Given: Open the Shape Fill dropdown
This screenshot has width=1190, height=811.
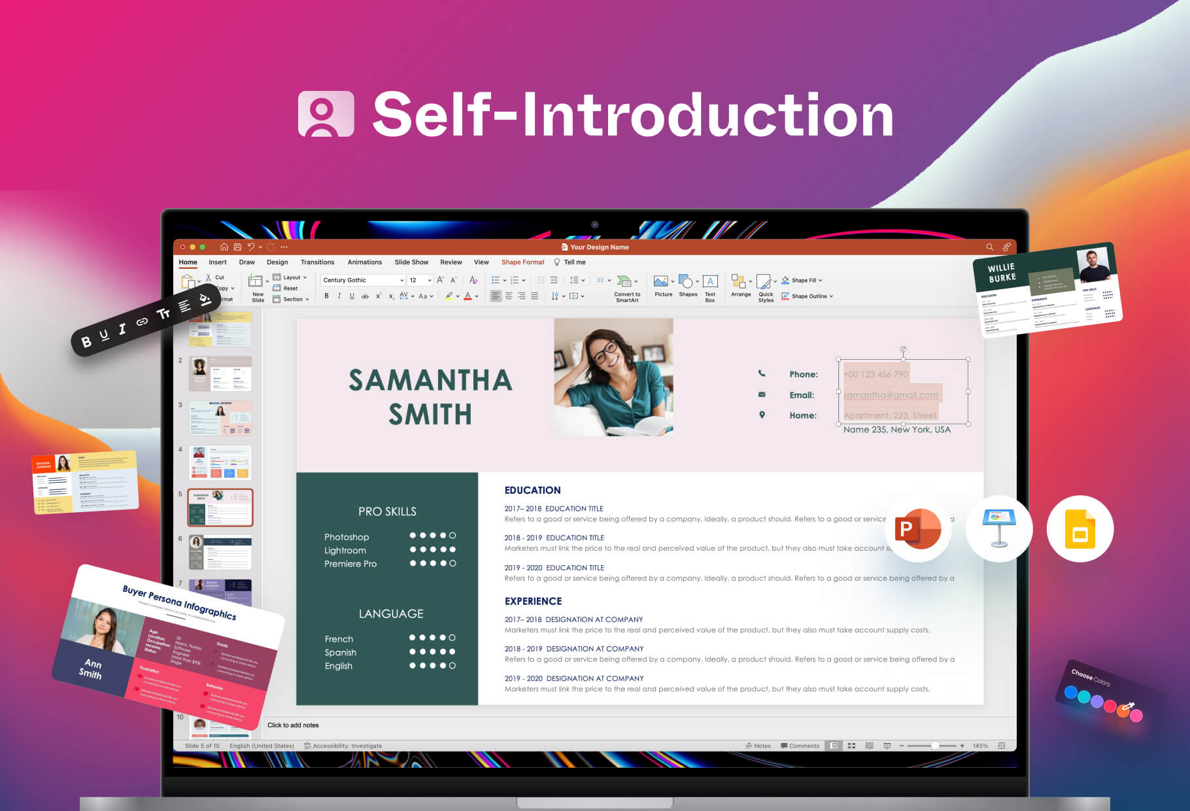Looking at the screenshot, I should click(820, 279).
